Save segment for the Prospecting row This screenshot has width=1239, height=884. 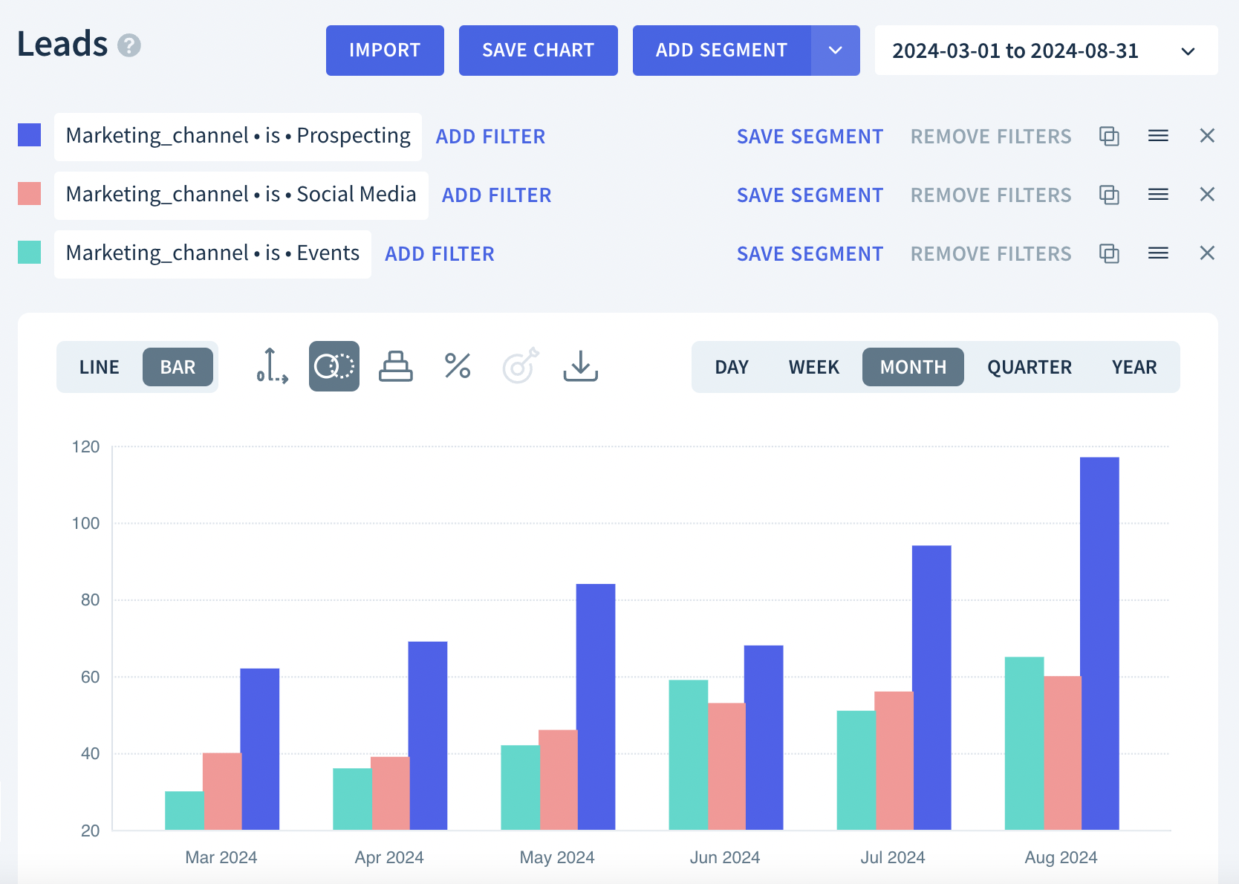tap(810, 137)
